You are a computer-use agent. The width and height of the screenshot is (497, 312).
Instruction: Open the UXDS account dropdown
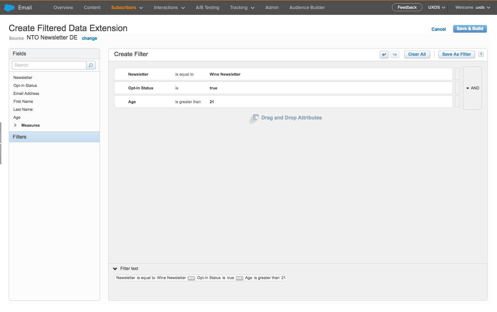437,8
